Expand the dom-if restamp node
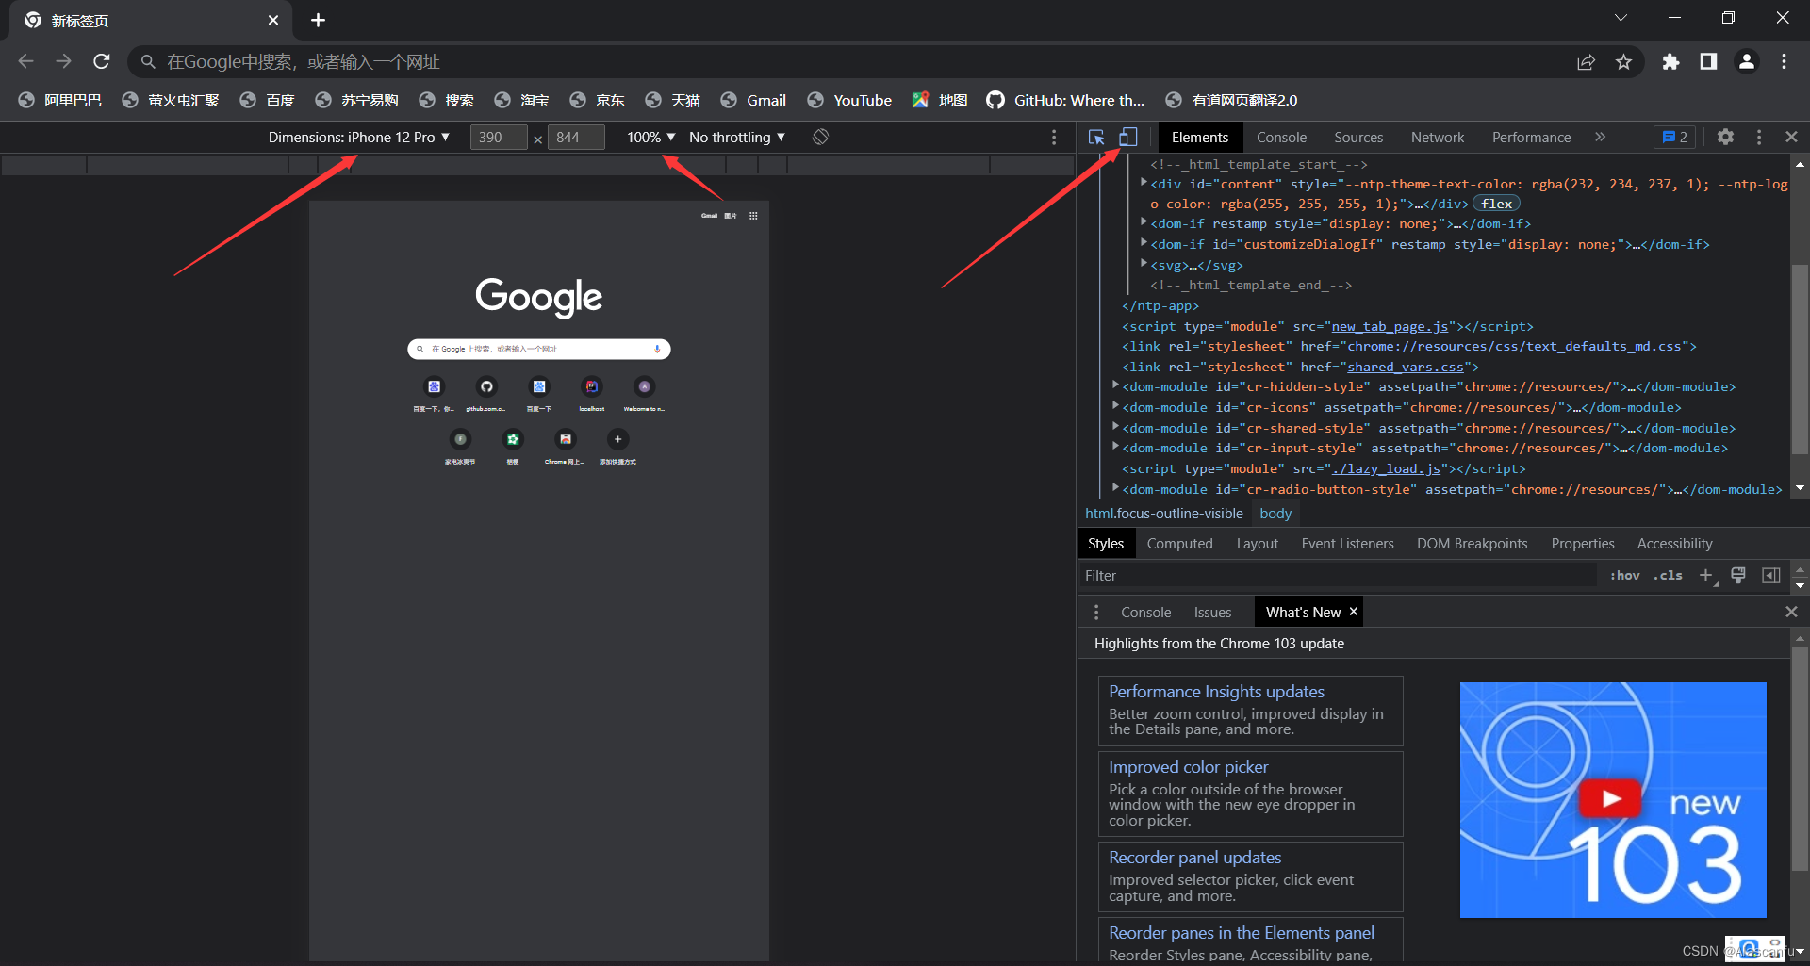Screen dimensions: 1810x966 [x=1144, y=222]
